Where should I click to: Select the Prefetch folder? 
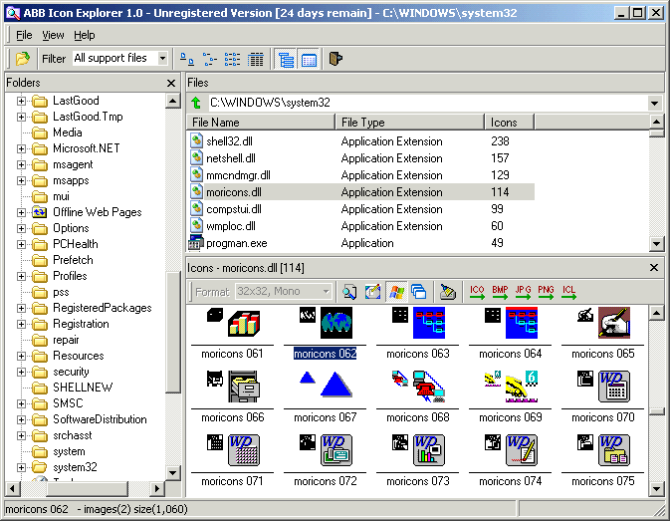73,260
